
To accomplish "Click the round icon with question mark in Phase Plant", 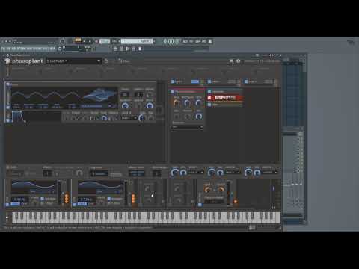I will (x=238, y=61).
